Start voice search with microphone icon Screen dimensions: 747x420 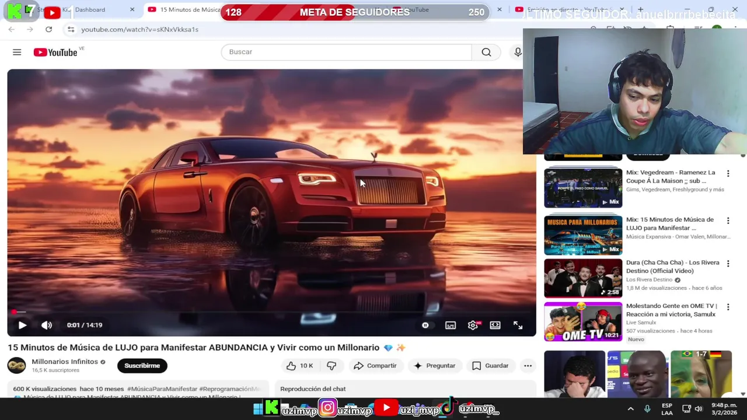(x=518, y=52)
